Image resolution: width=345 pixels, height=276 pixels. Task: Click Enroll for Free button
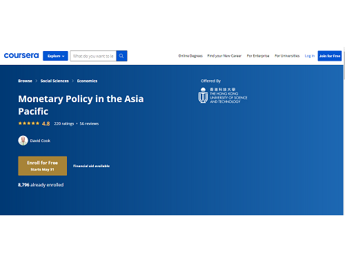43,166
